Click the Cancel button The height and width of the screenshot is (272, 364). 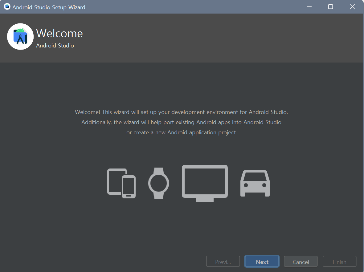click(301, 262)
